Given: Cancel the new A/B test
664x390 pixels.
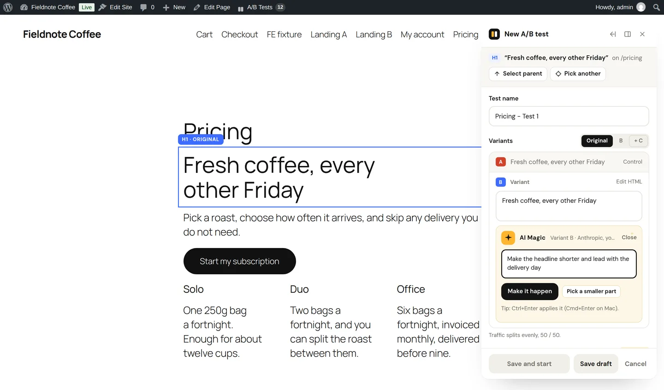Looking at the screenshot, I should [635, 364].
